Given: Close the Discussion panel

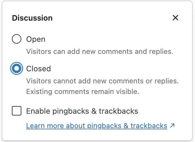Looking at the screenshot, I should coord(175,18).
